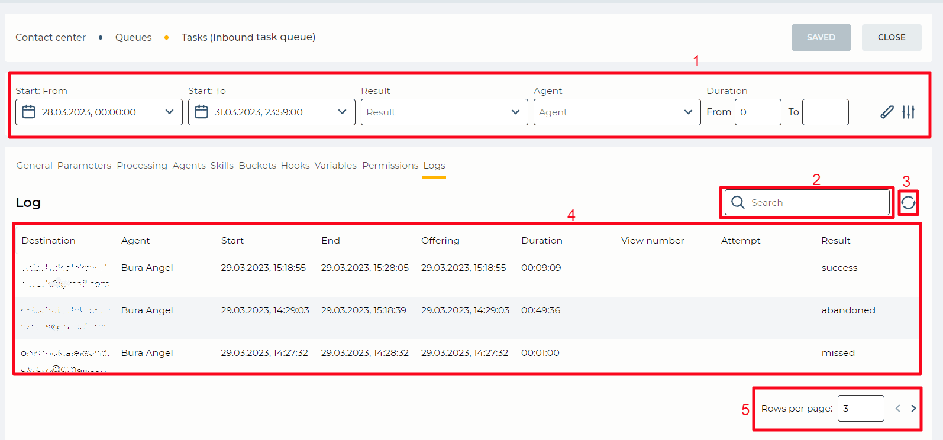
Task: Select the Logs tab
Action: click(434, 166)
